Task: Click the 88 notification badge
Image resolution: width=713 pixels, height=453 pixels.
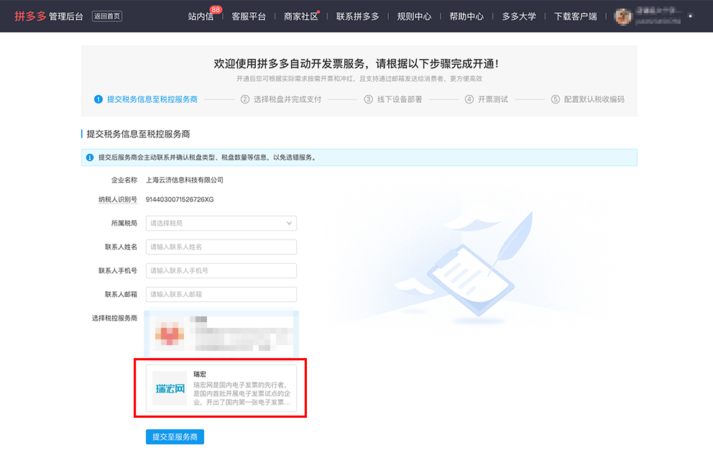Action: click(216, 9)
